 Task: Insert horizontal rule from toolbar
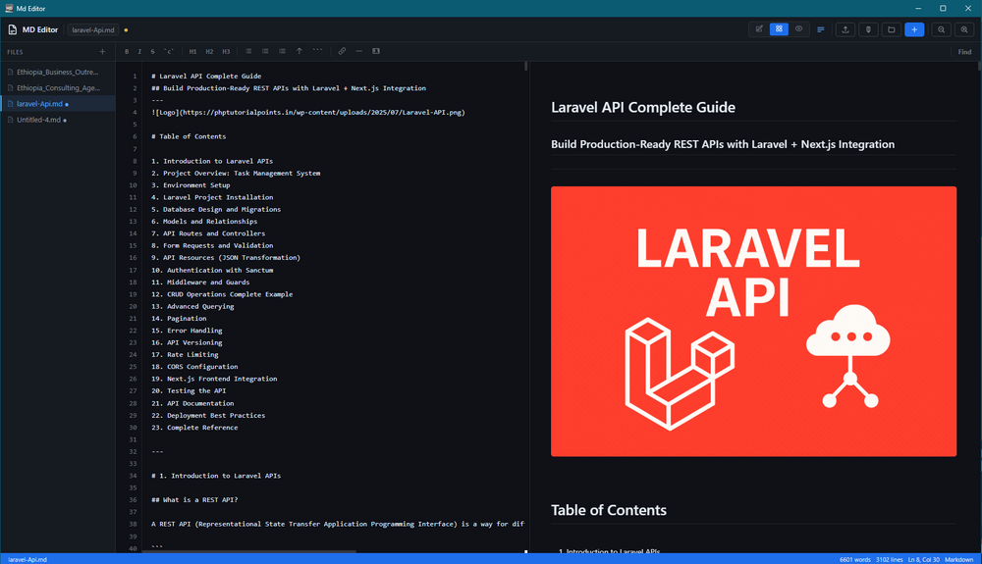(358, 51)
